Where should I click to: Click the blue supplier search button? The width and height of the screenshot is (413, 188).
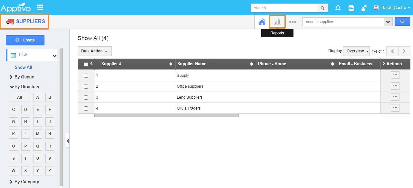click(402, 22)
